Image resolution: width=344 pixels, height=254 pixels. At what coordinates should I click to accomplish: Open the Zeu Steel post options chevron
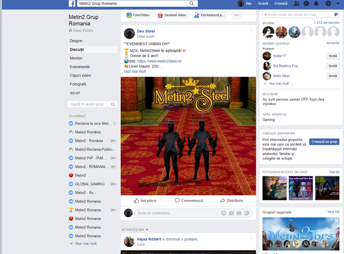(x=252, y=30)
